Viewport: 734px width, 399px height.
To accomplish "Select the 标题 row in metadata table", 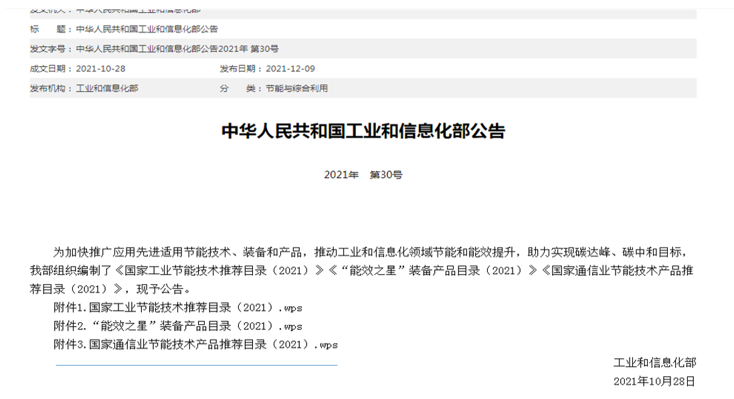I will 363,29.
